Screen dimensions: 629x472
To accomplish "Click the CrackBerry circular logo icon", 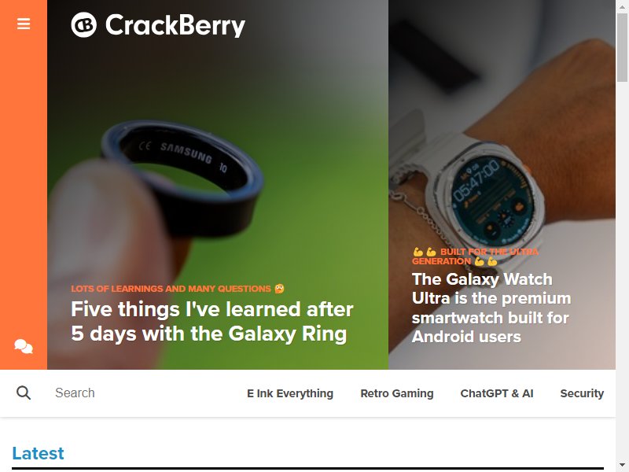I will point(84,25).
